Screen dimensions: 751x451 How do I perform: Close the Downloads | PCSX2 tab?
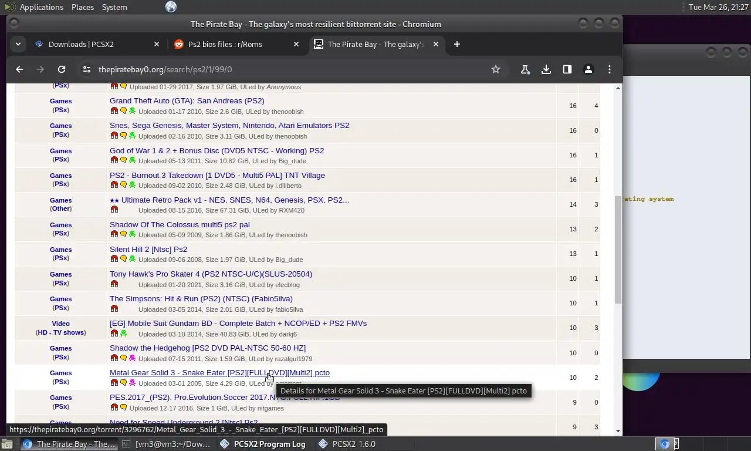[x=157, y=44]
